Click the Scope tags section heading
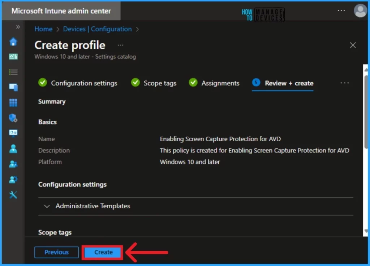370x266 pixels. pyautogui.click(x=55, y=232)
